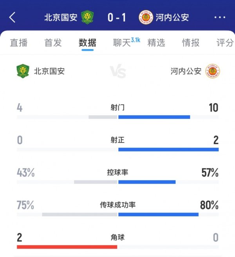The height and width of the screenshot is (257, 235).
Task: Go to the 精选 tab
Action: click(x=156, y=43)
